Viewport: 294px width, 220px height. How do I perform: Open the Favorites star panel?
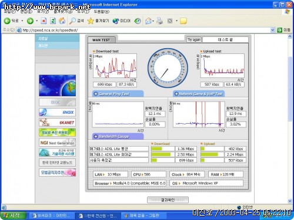[98, 21]
